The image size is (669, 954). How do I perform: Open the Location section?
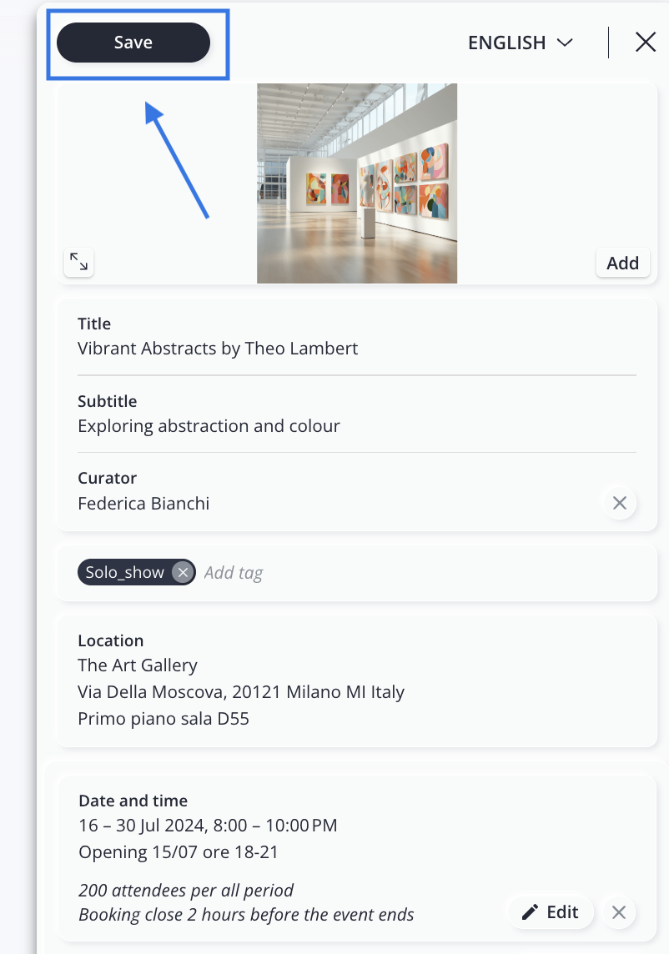357,681
